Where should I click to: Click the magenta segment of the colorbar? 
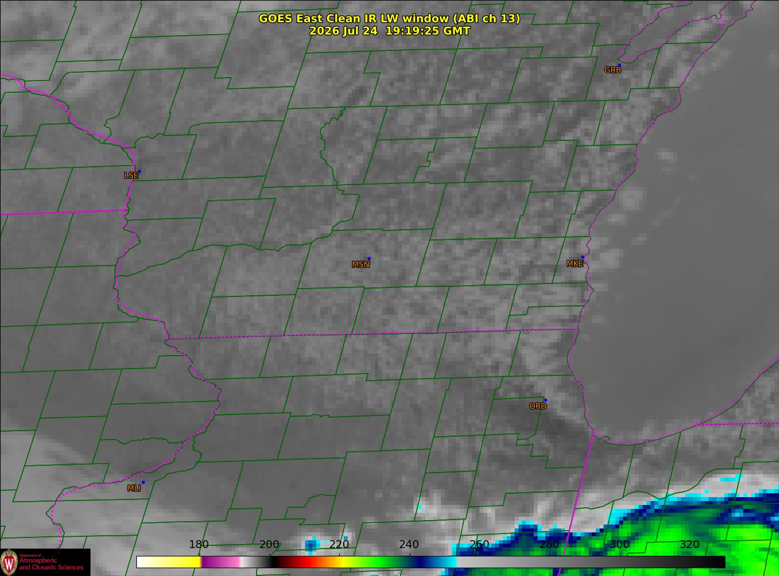(220, 561)
